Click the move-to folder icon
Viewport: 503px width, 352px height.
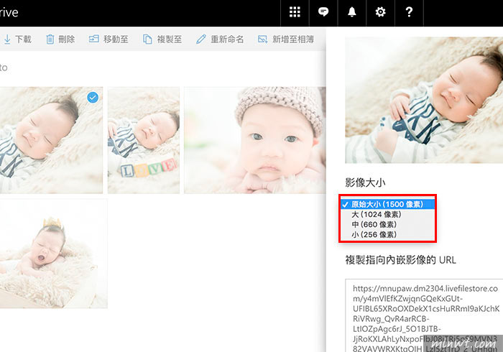click(x=93, y=39)
